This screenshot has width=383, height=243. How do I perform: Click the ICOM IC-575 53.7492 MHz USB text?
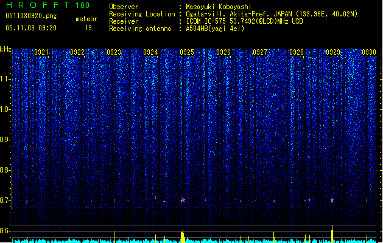click(244, 21)
